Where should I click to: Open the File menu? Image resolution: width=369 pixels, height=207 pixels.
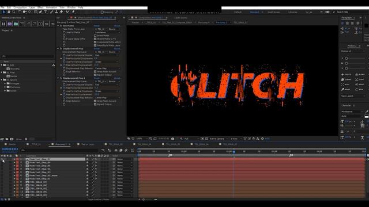click(x=2, y=7)
